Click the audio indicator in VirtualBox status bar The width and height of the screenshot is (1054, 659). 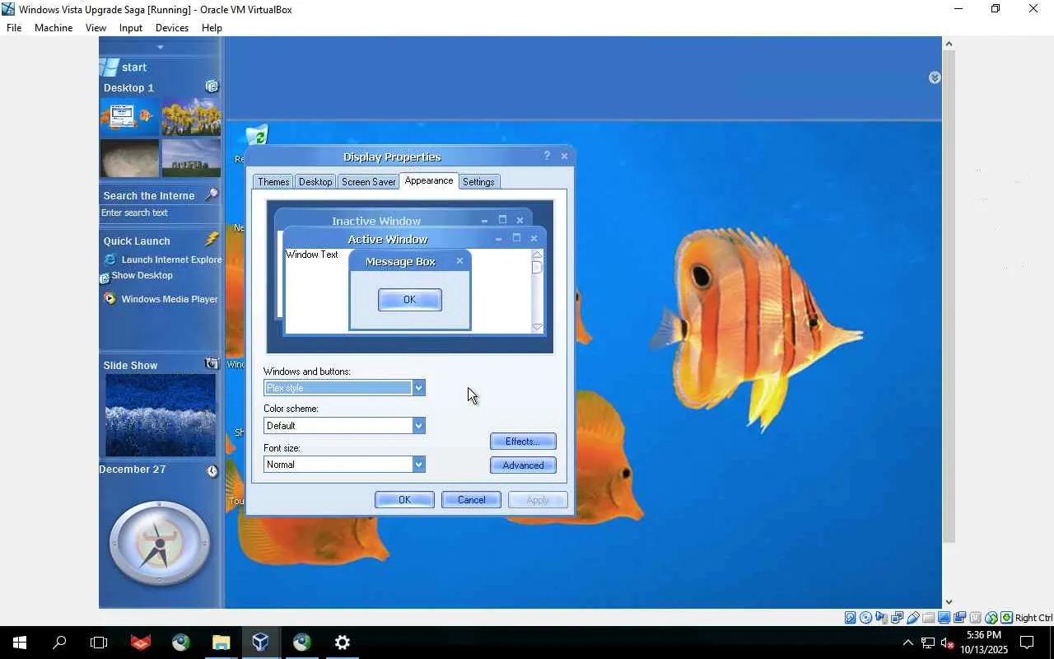[881, 618]
